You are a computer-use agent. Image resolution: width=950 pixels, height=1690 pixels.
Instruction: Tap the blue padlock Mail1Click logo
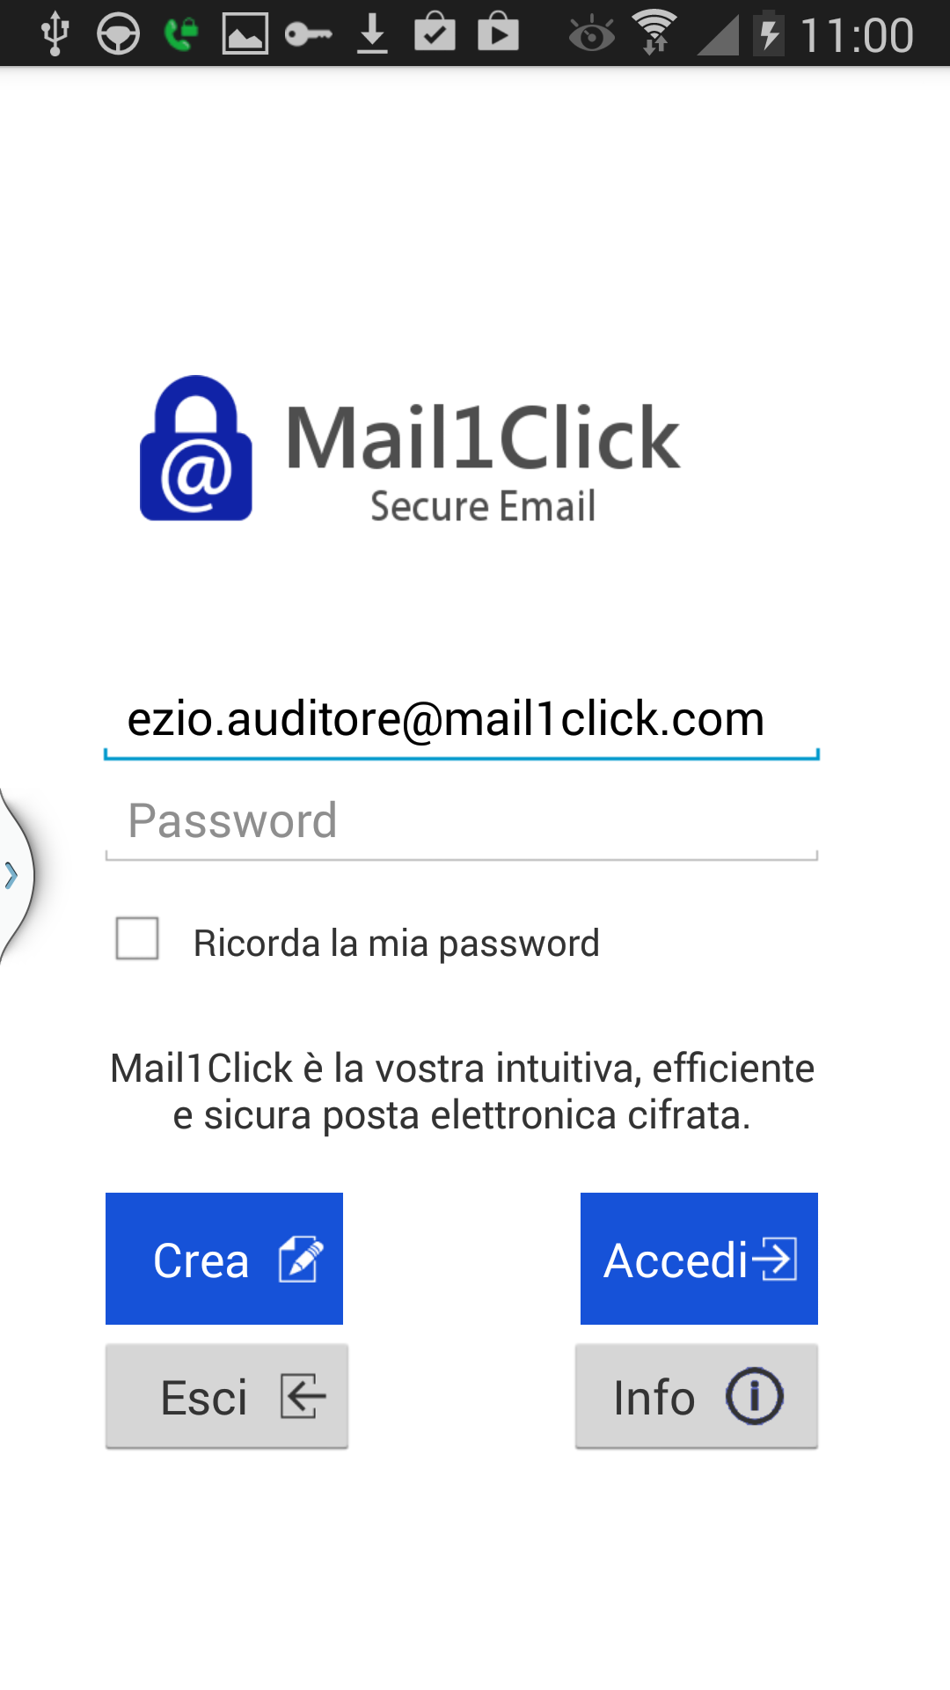(196, 448)
